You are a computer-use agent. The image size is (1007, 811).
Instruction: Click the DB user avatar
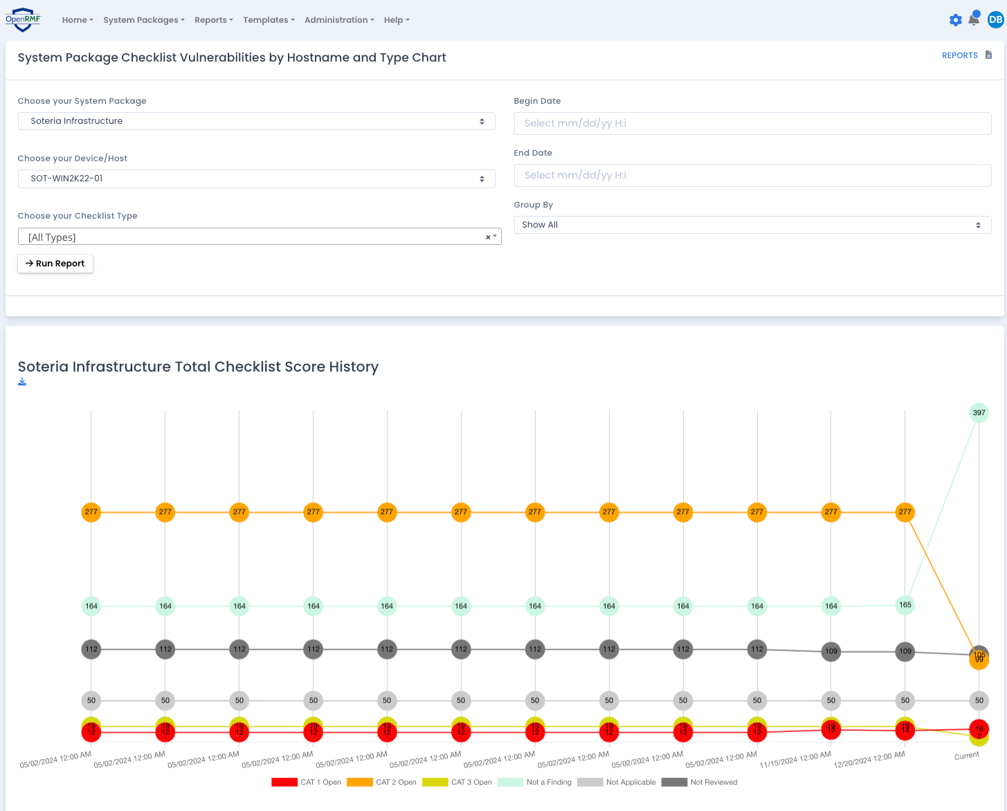[995, 20]
